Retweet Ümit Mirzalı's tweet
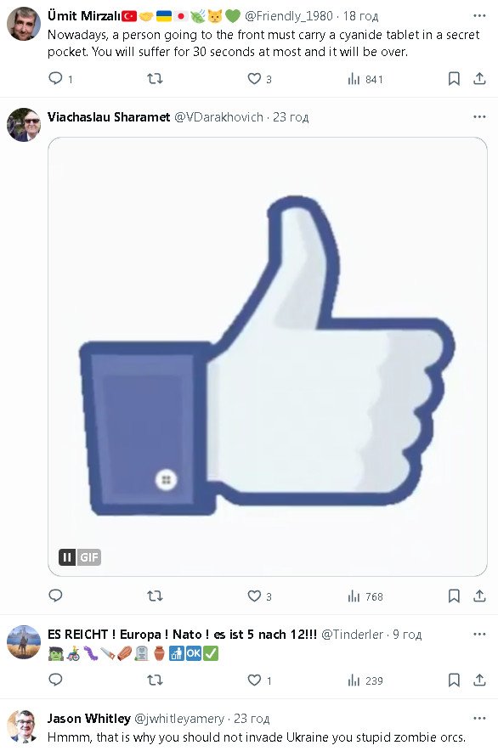498x751 pixels. pyautogui.click(x=155, y=78)
